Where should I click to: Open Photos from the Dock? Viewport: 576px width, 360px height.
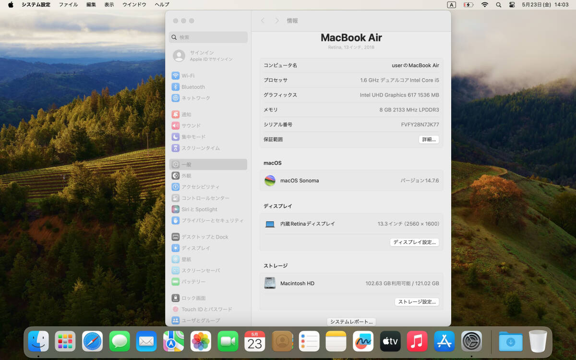[x=201, y=342]
